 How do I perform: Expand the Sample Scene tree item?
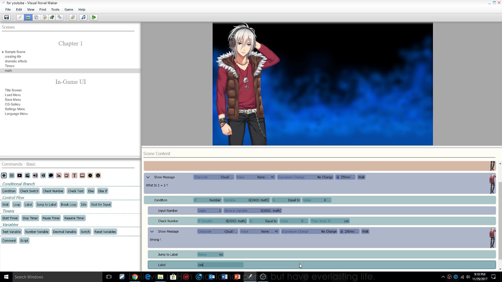pos(3,52)
